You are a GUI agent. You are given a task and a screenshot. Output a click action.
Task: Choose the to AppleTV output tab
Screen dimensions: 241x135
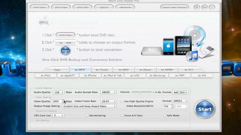[x=68, y=75]
